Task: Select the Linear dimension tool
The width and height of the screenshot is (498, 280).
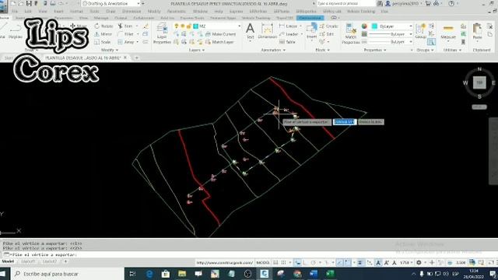Action: pos(289,26)
